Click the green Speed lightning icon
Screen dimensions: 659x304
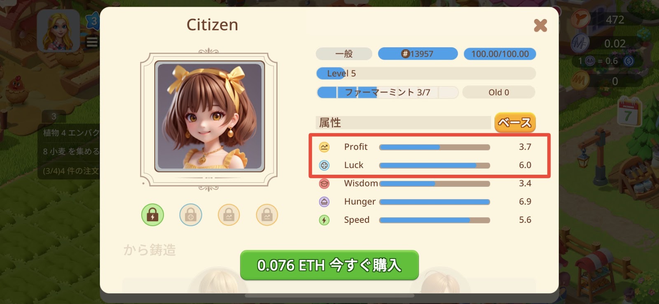coord(324,220)
